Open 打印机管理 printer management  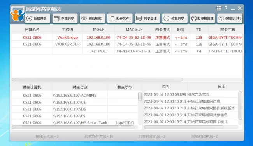point(202,18)
